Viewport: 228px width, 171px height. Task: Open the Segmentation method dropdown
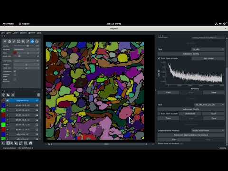pos(208,131)
